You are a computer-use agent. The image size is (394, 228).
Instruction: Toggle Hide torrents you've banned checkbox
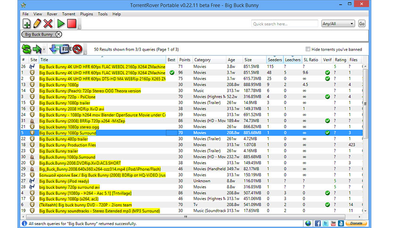pos(308,49)
